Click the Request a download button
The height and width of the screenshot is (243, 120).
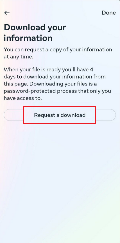point(60,115)
